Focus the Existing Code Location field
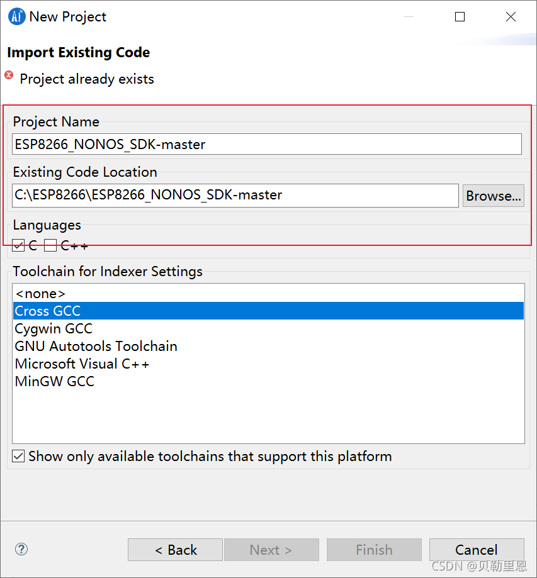This screenshot has width=537, height=578. coord(235,196)
